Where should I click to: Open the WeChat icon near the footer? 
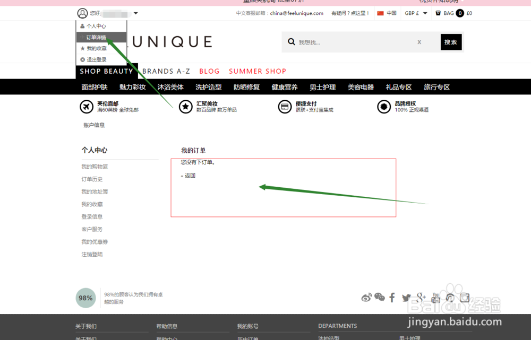click(379, 298)
